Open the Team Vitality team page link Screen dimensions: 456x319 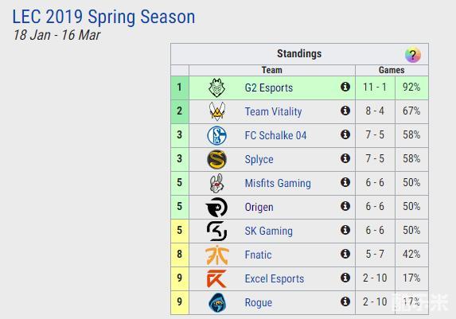pos(274,111)
